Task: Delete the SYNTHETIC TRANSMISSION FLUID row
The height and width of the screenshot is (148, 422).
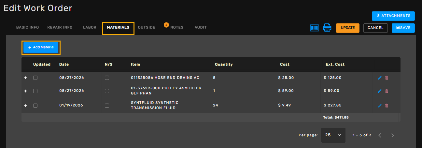Action: tap(387, 105)
